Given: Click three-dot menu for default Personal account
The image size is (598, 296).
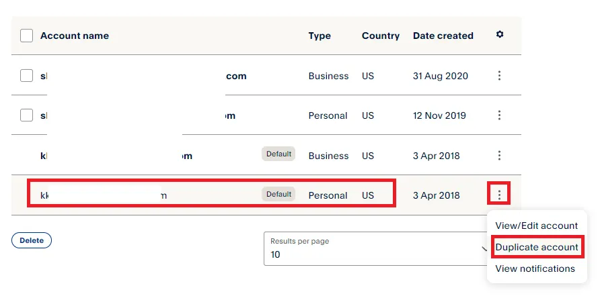Looking at the screenshot, I should (499, 195).
